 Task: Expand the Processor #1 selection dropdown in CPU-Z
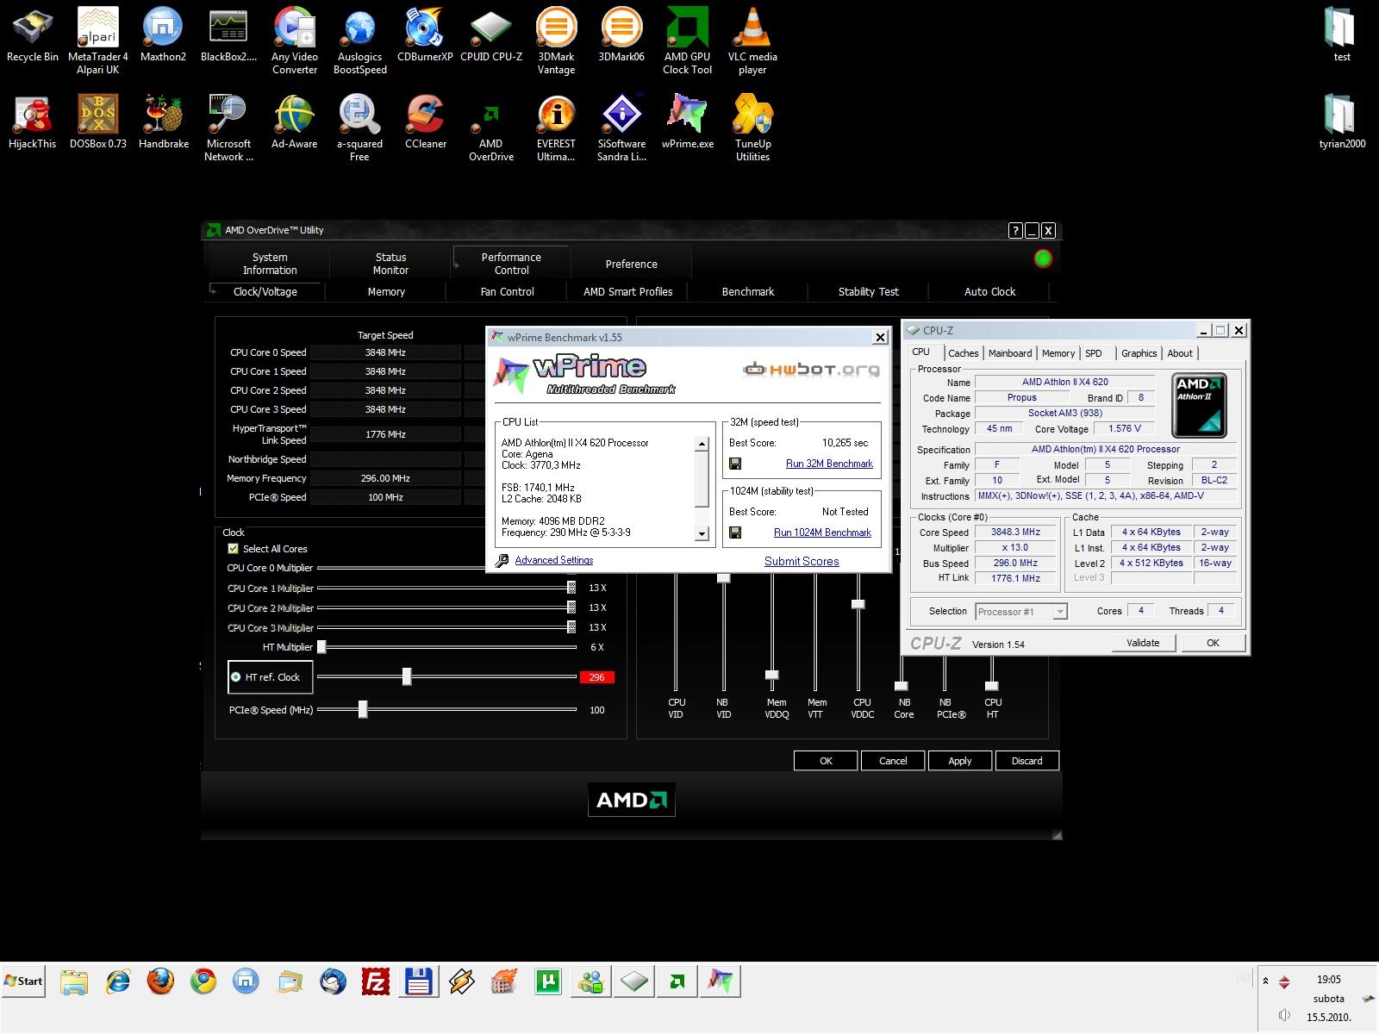[1060, 612]
